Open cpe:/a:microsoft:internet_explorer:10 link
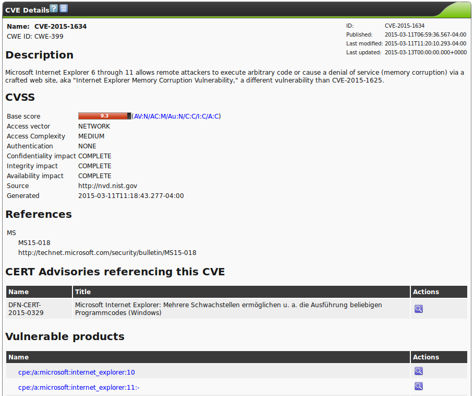The width and height of the screenshot is (474, 396). pyautogui.click(x=77, y=372)
